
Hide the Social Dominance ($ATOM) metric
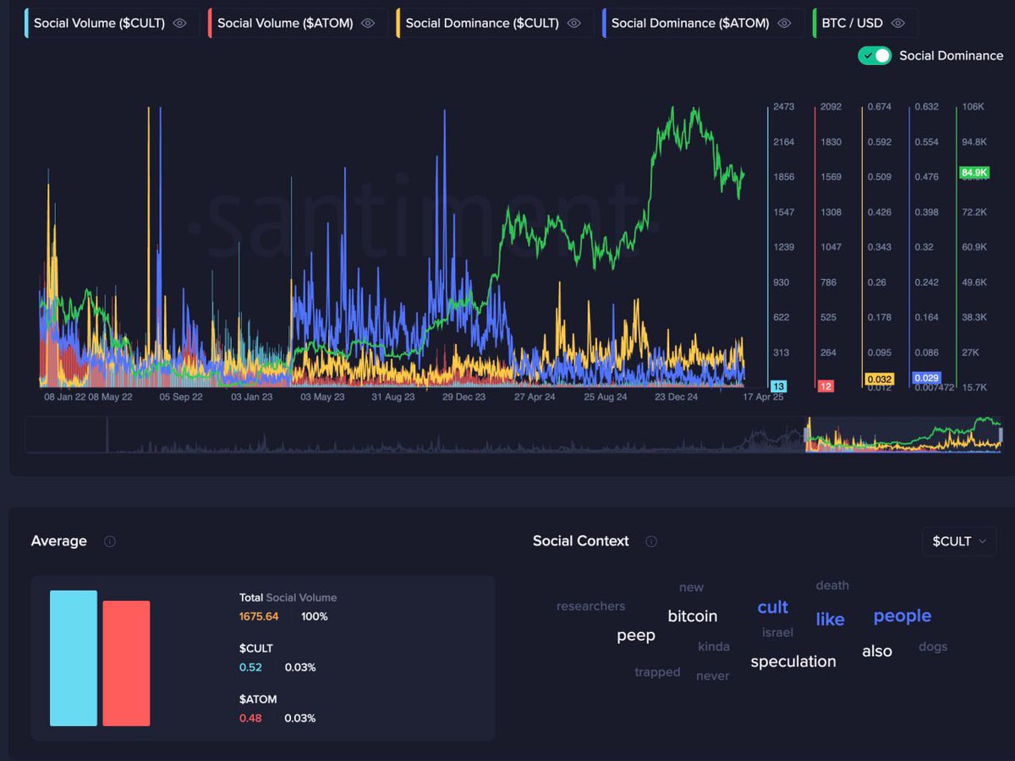pyautogui.click(x=784, y=24)
